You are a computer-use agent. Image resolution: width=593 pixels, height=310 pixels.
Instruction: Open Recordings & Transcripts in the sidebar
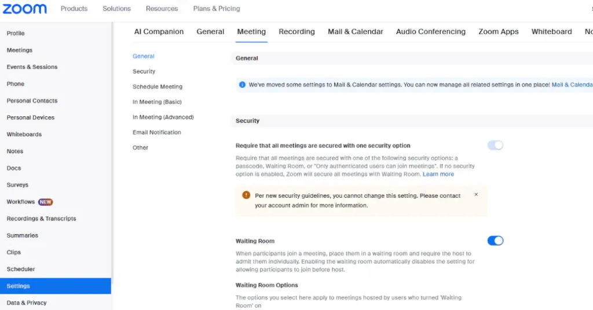(41, 219)
